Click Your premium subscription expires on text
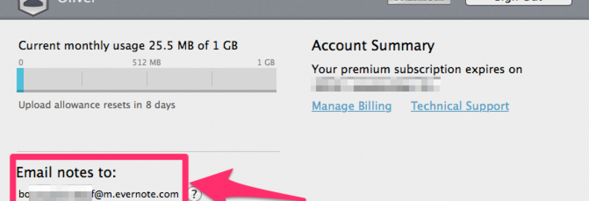 click(417, 70)
